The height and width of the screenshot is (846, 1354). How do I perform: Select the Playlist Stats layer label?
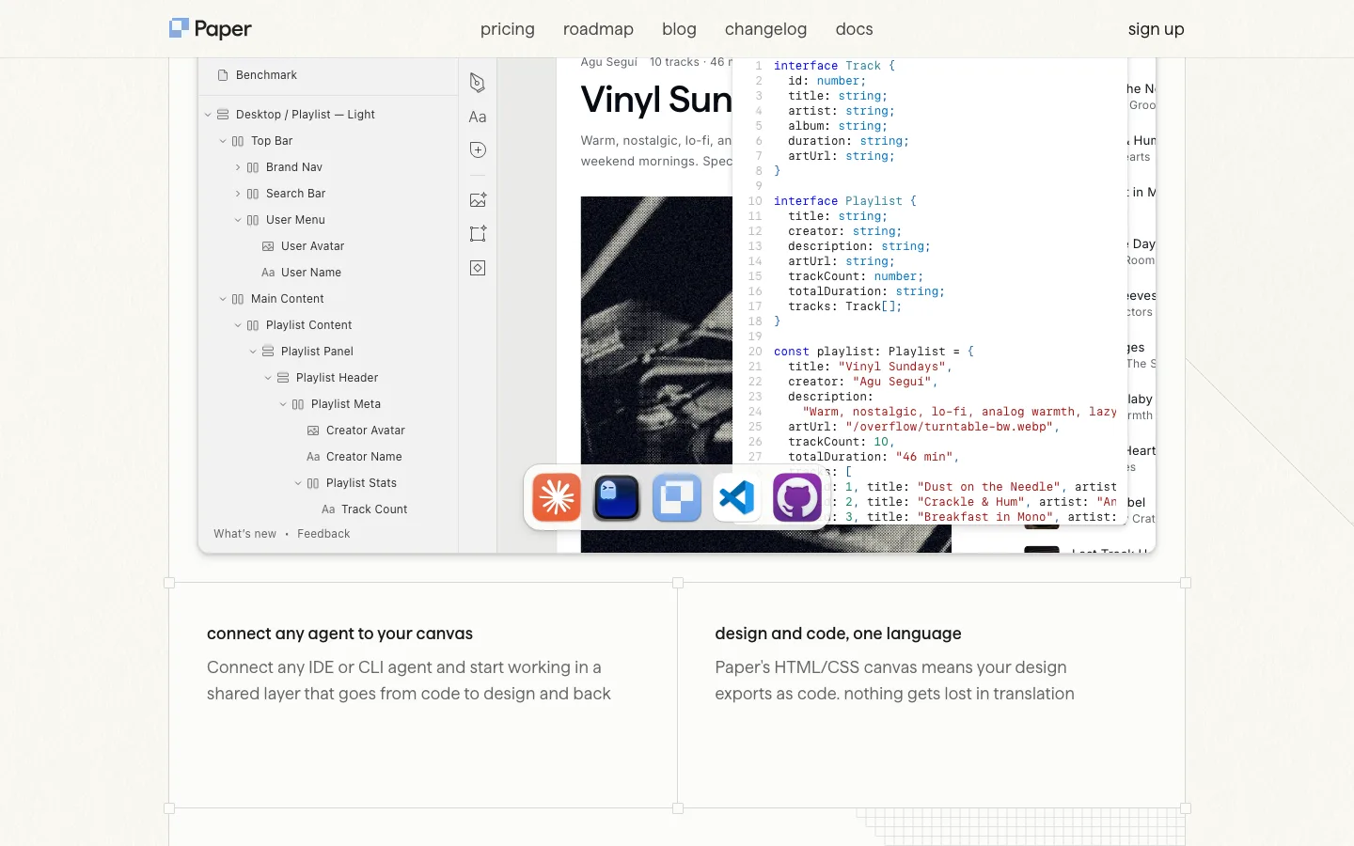point(361,483)
